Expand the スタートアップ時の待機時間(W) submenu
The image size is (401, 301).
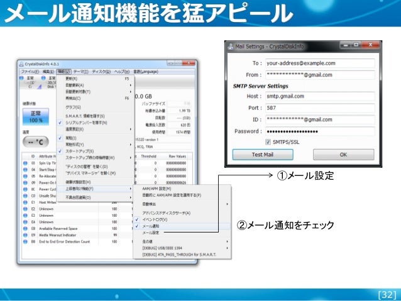point(95,158)
